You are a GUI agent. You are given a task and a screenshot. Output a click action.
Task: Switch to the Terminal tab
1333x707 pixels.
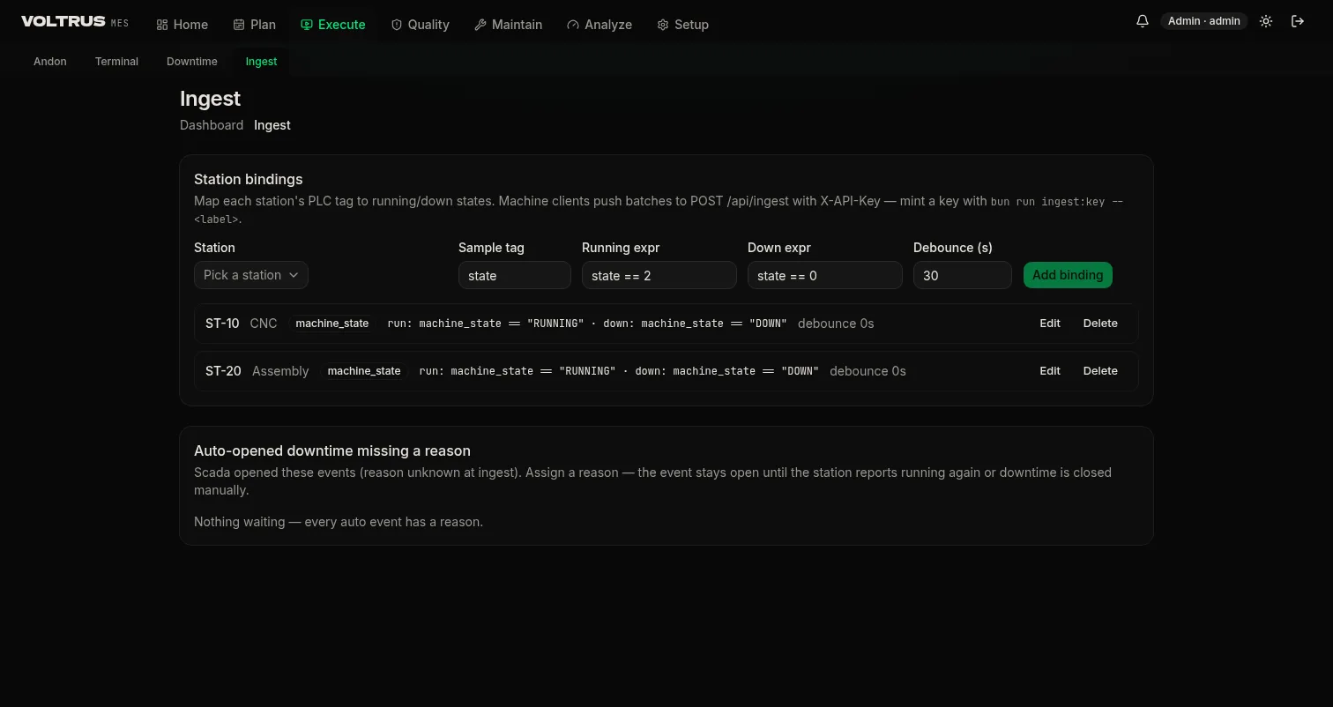(x=116, y=61)
